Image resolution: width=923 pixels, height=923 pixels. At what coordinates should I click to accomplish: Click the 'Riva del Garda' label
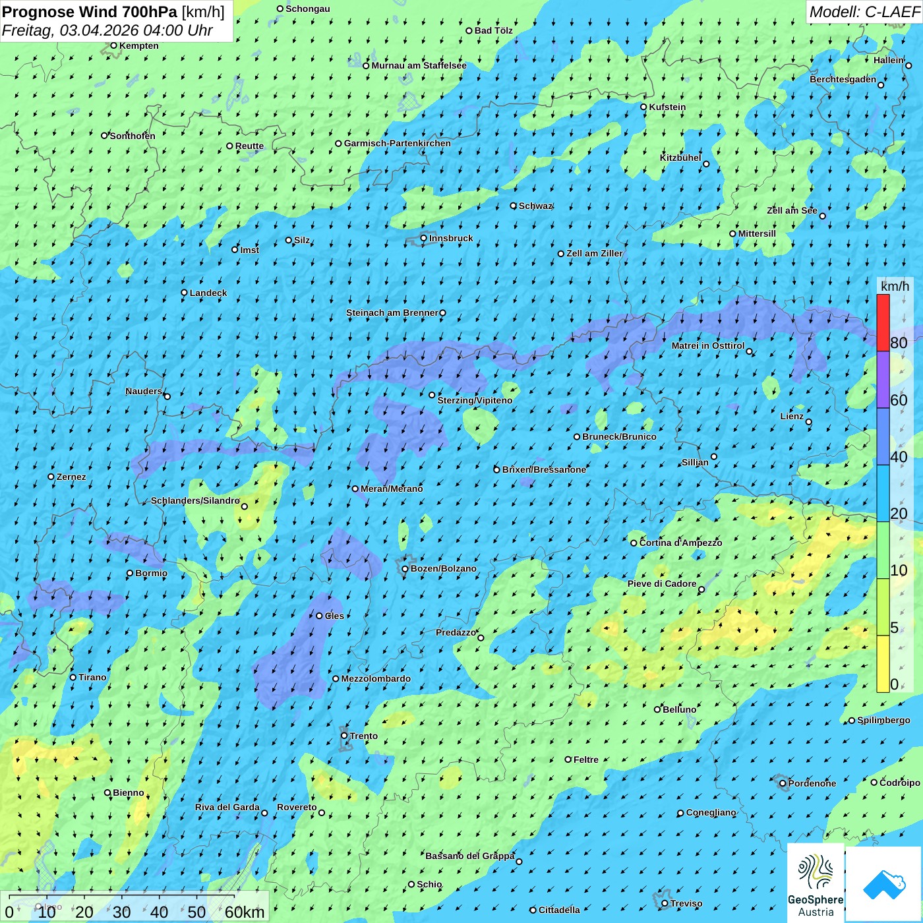pyautogui.click(x=227, y=807)
